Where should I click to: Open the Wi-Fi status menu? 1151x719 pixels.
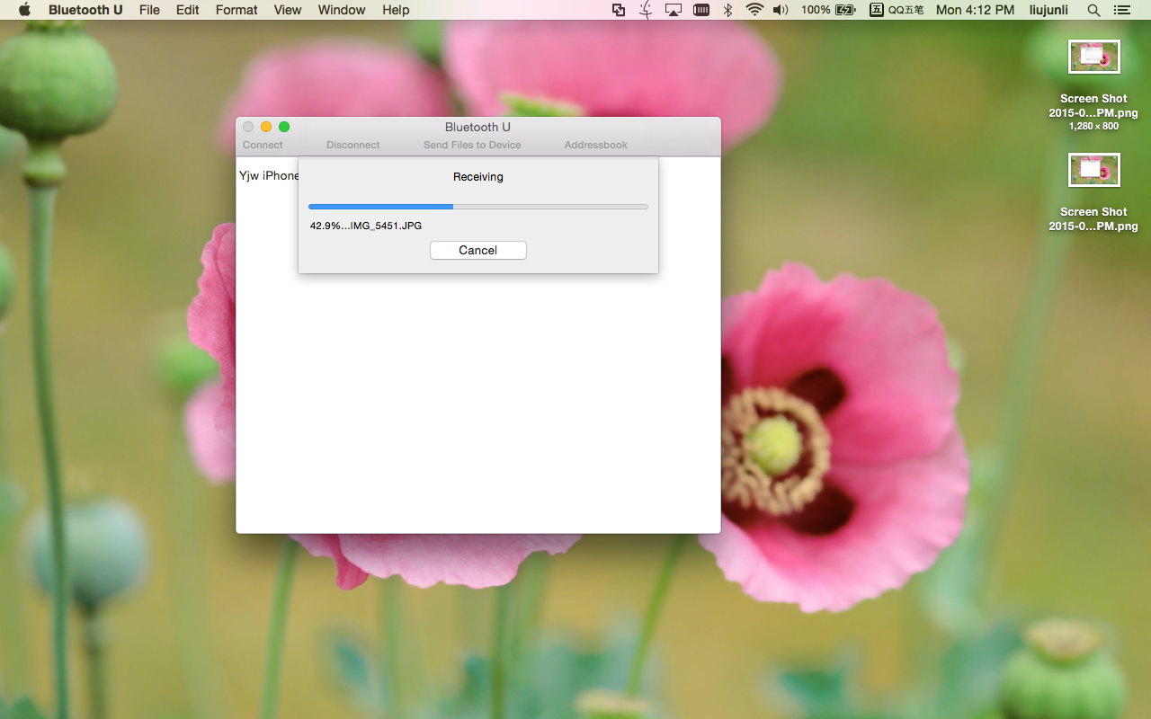[754, 10]
